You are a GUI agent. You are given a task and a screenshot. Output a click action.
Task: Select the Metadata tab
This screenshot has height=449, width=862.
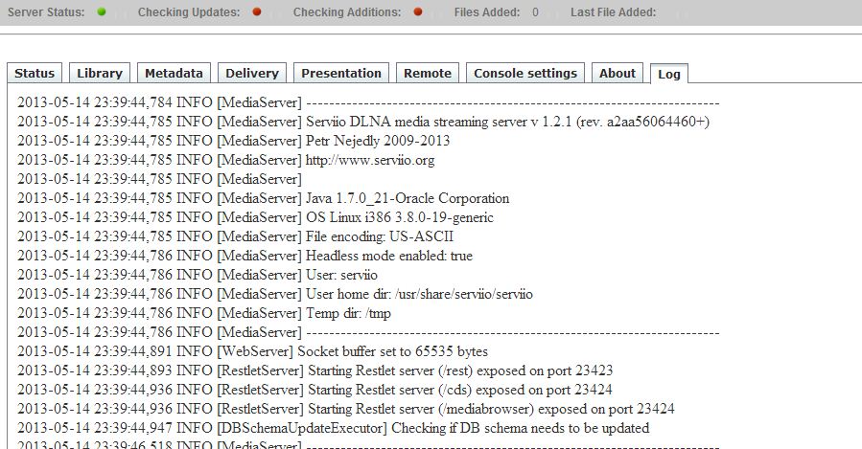coord(174,73)
